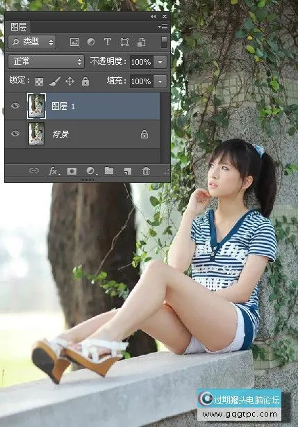Filter for adjustment layers icon

(x=91, y=42)
